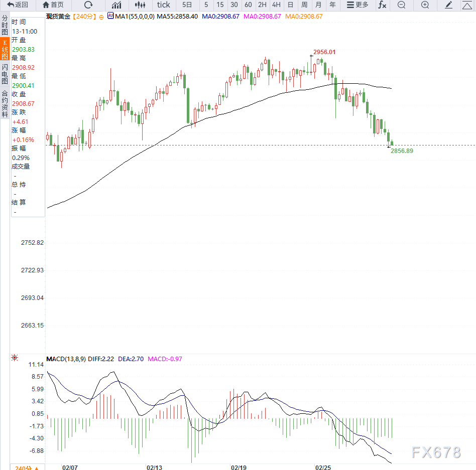
Task: Select the tick timeframe
Action: point(164,5)
